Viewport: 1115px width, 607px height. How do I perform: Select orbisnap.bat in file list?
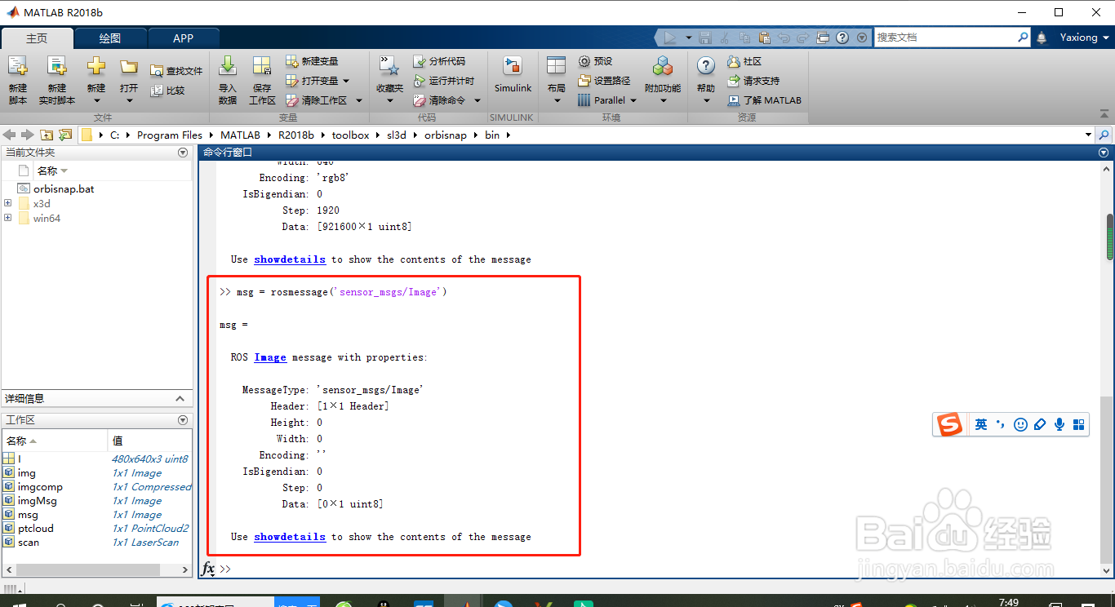point(64,188)
